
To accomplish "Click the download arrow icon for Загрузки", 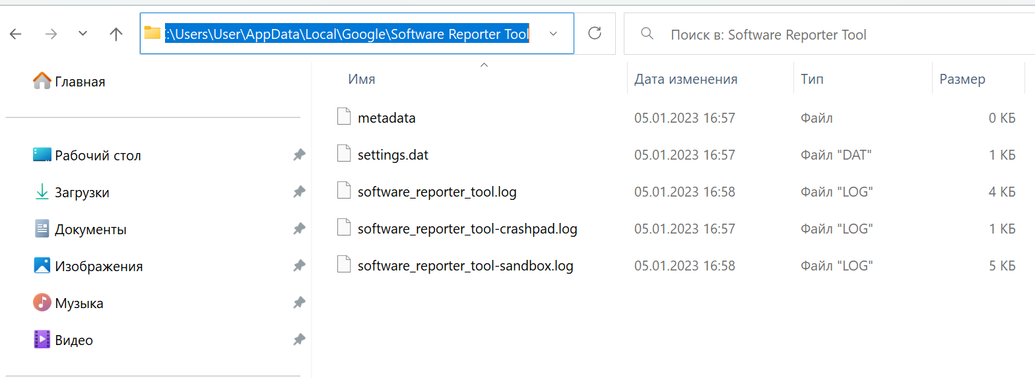I will coord(42,192).
